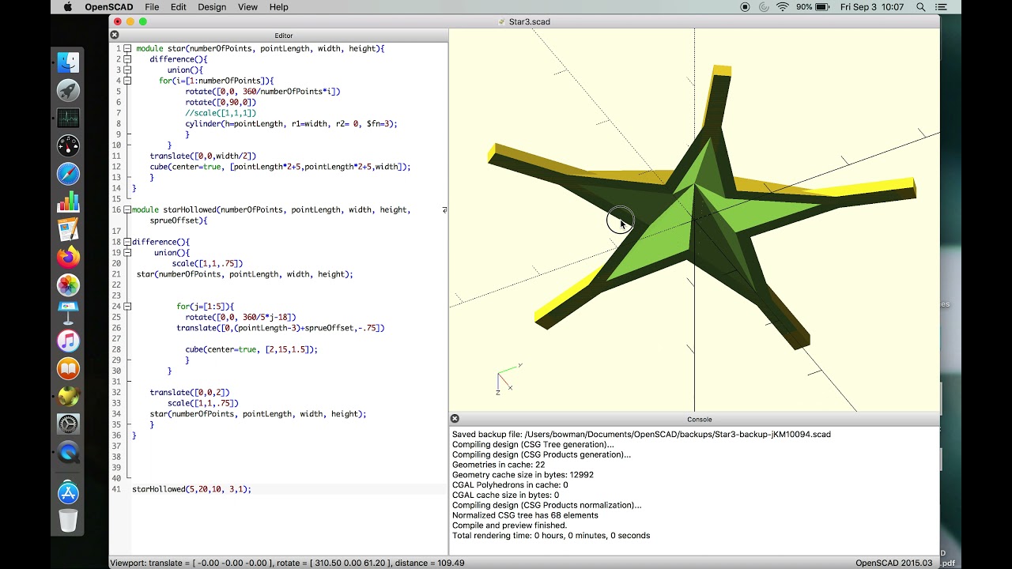Click 'Normalized CSG tree has 68 elements' console line

[x=525, y=515]
